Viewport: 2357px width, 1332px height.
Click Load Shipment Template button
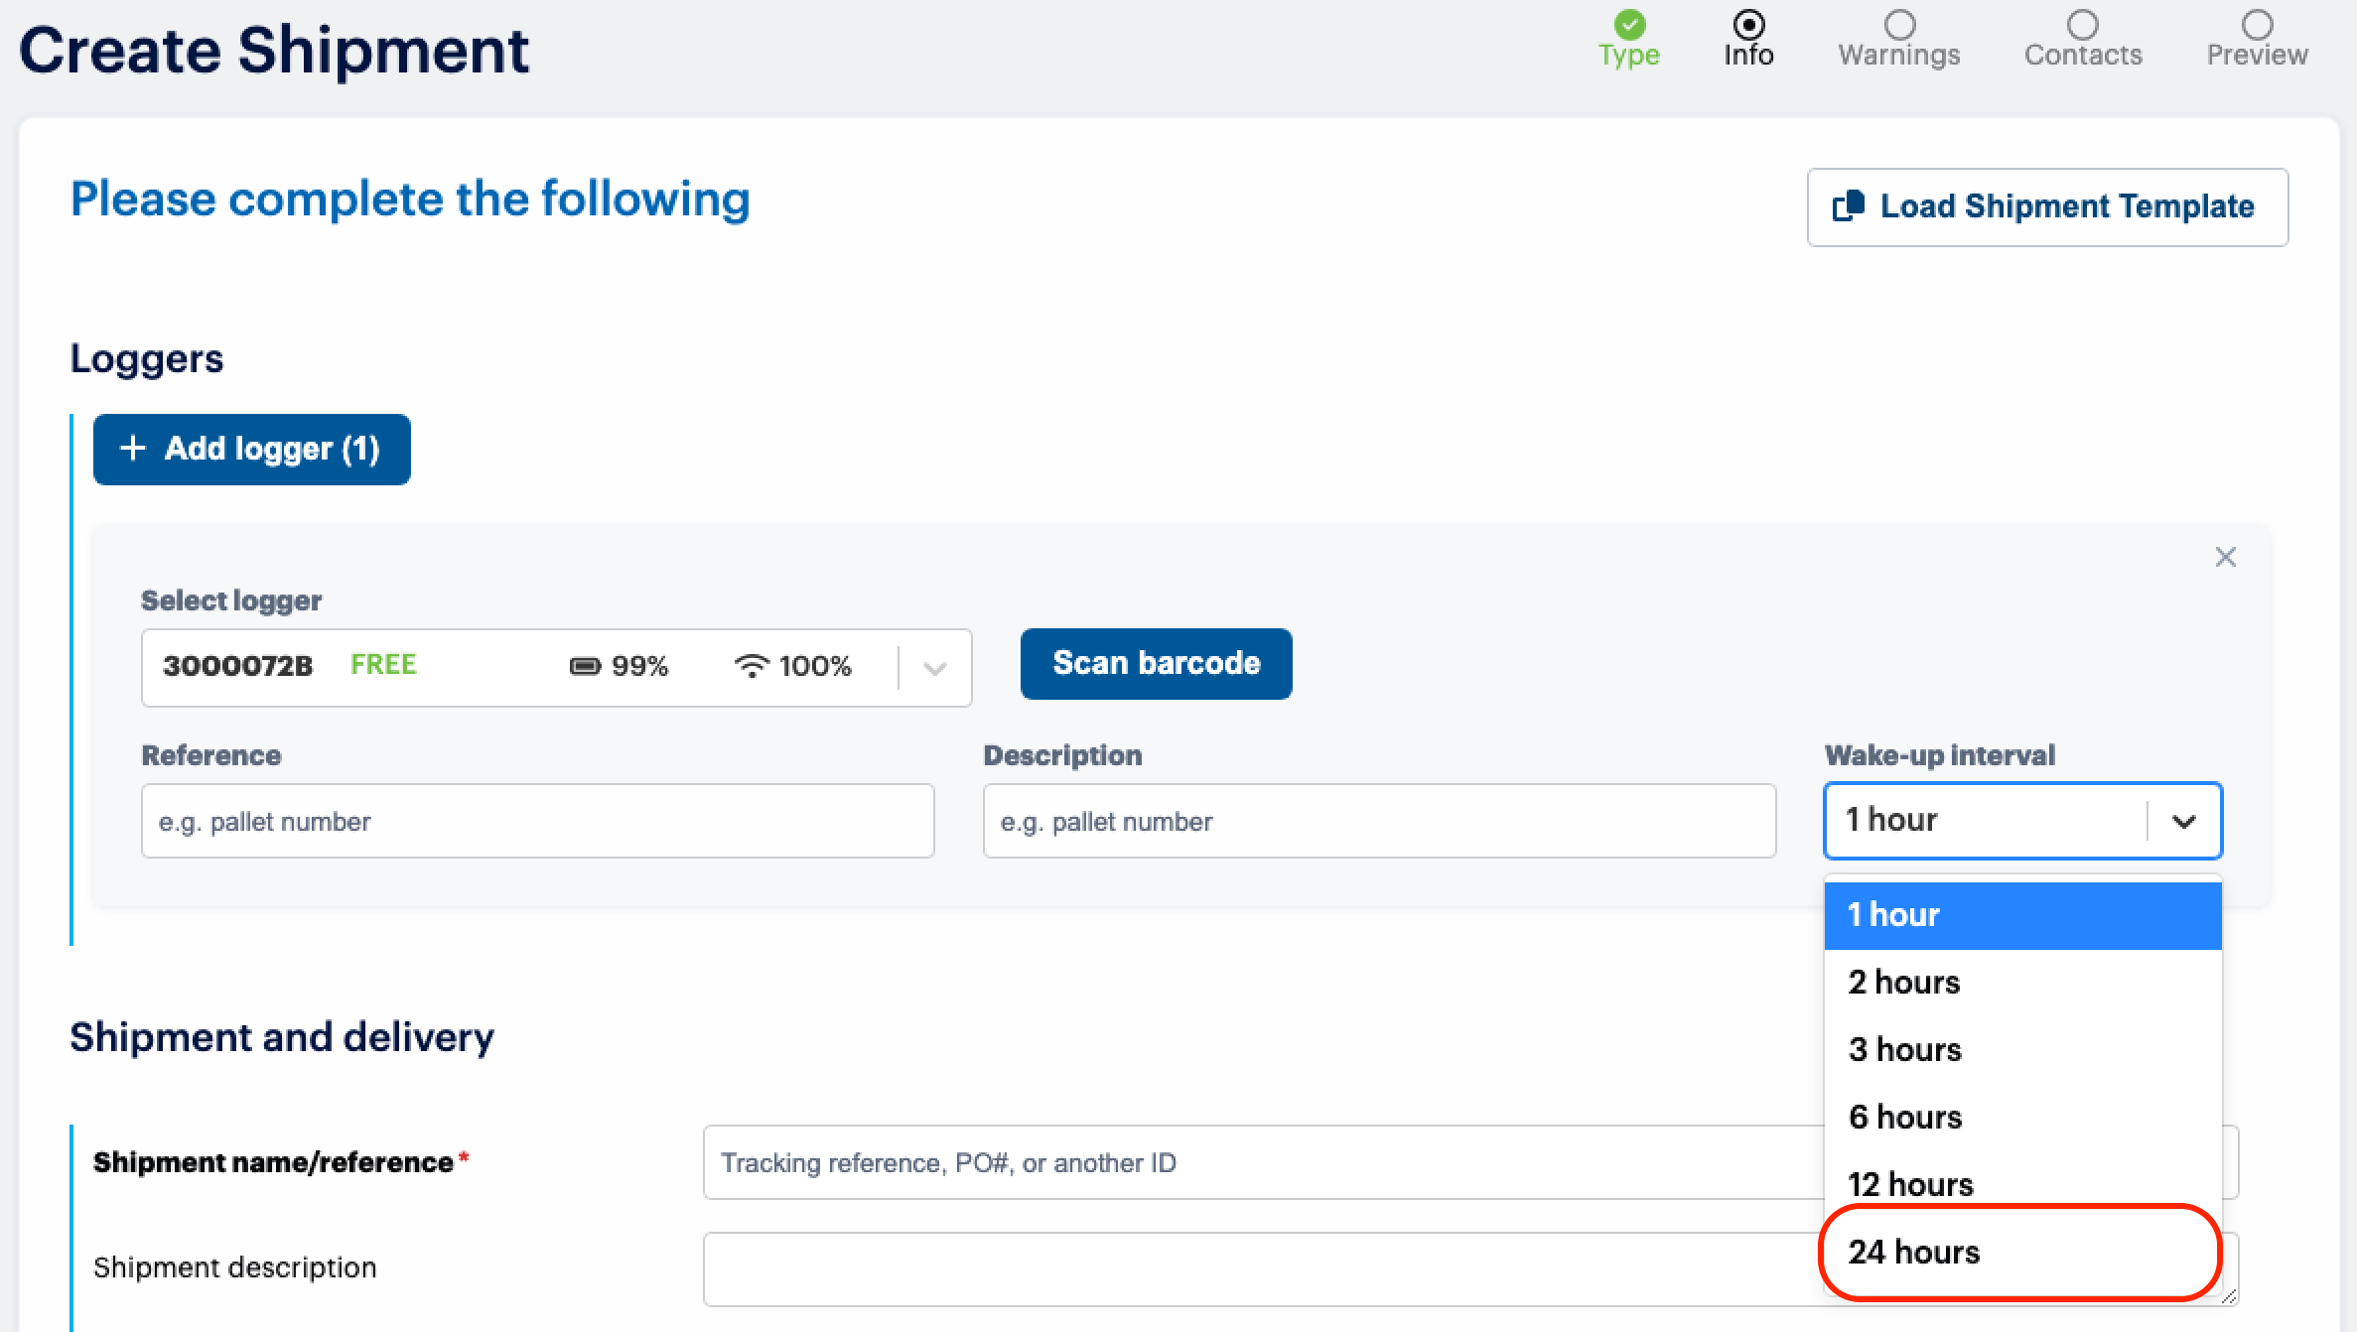[x=2047, y=206]
